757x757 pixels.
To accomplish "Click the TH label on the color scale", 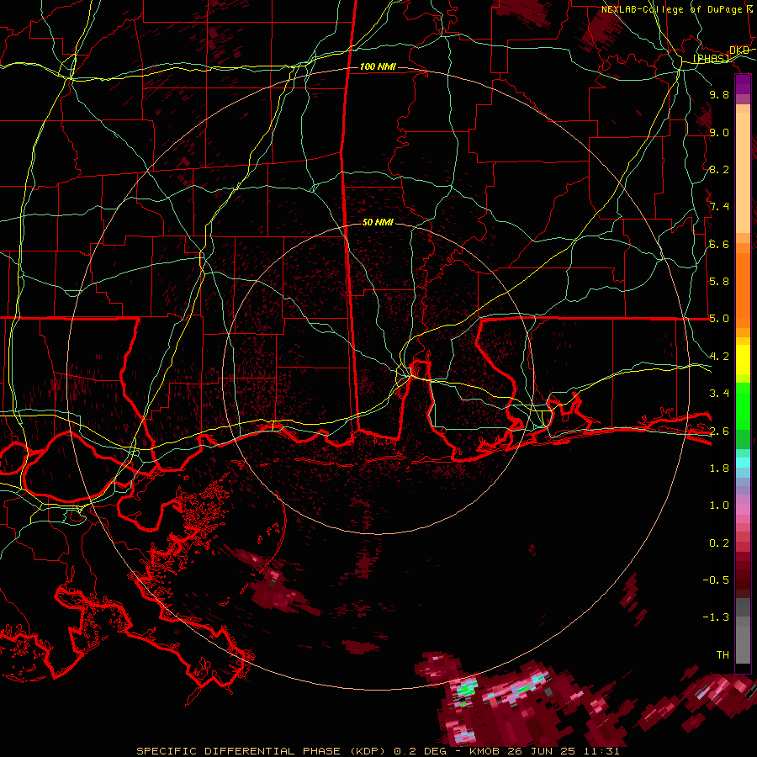I will (x=723, y=655).
